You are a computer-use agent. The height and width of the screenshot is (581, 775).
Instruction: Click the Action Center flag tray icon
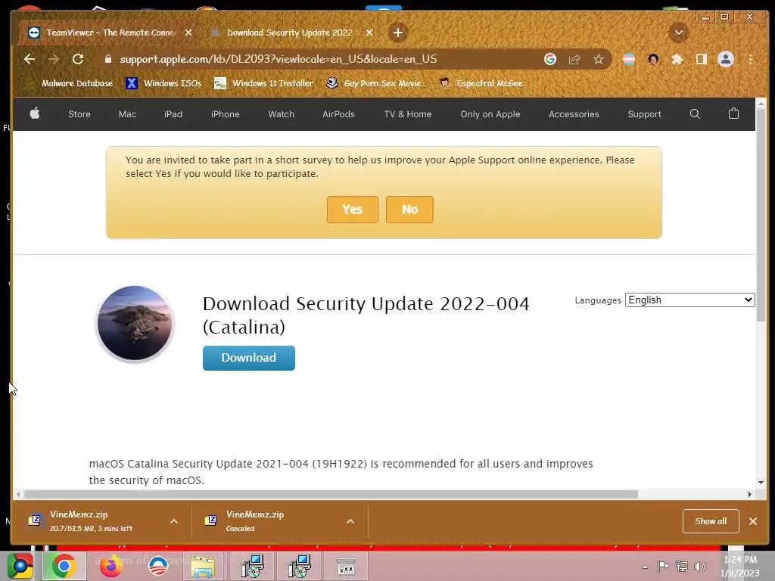coord(663,566)
